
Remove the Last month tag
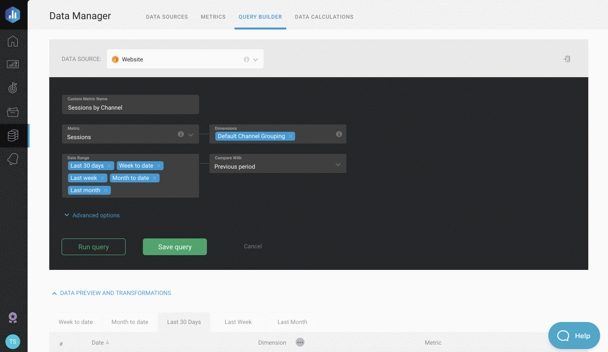(x=105, y=190)
